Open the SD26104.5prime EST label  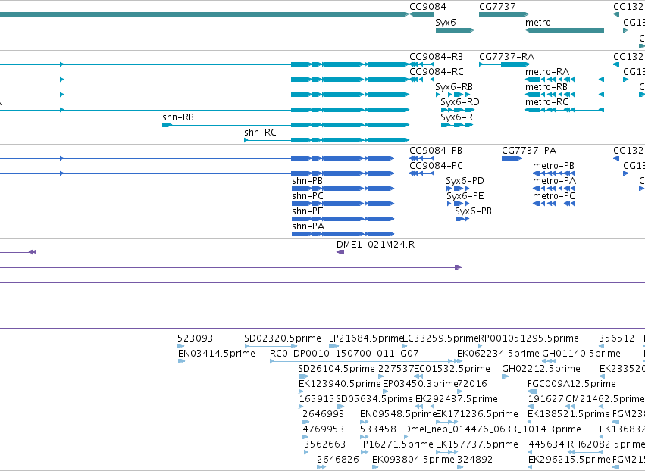337,369
